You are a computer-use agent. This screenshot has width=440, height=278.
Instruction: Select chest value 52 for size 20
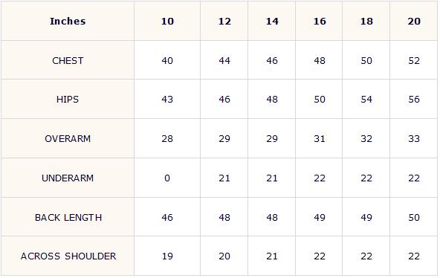pos(414,61)
